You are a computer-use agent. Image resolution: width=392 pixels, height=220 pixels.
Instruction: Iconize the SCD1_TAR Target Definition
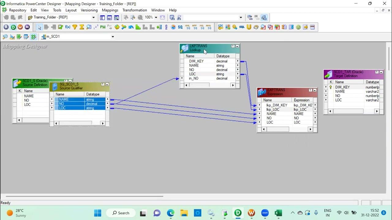(381, 72)
